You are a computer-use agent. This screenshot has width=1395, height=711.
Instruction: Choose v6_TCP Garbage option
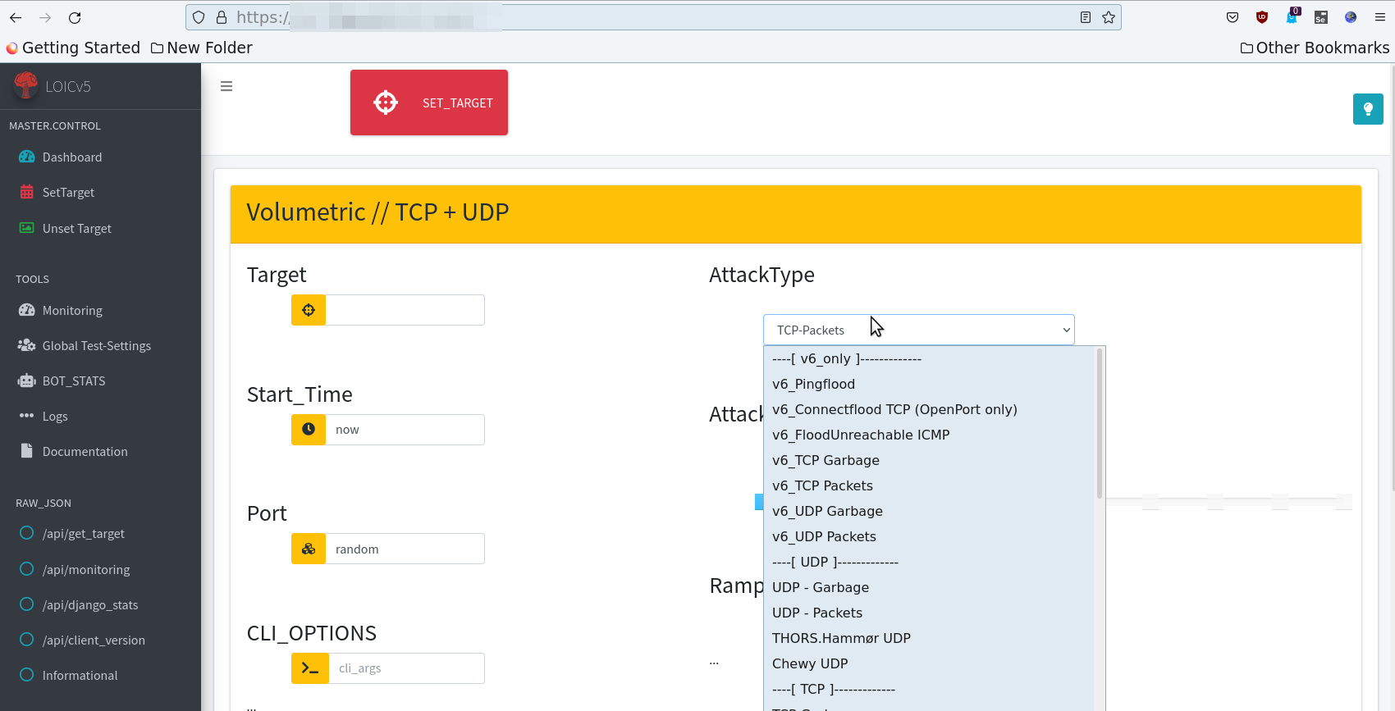pos(930,460)
